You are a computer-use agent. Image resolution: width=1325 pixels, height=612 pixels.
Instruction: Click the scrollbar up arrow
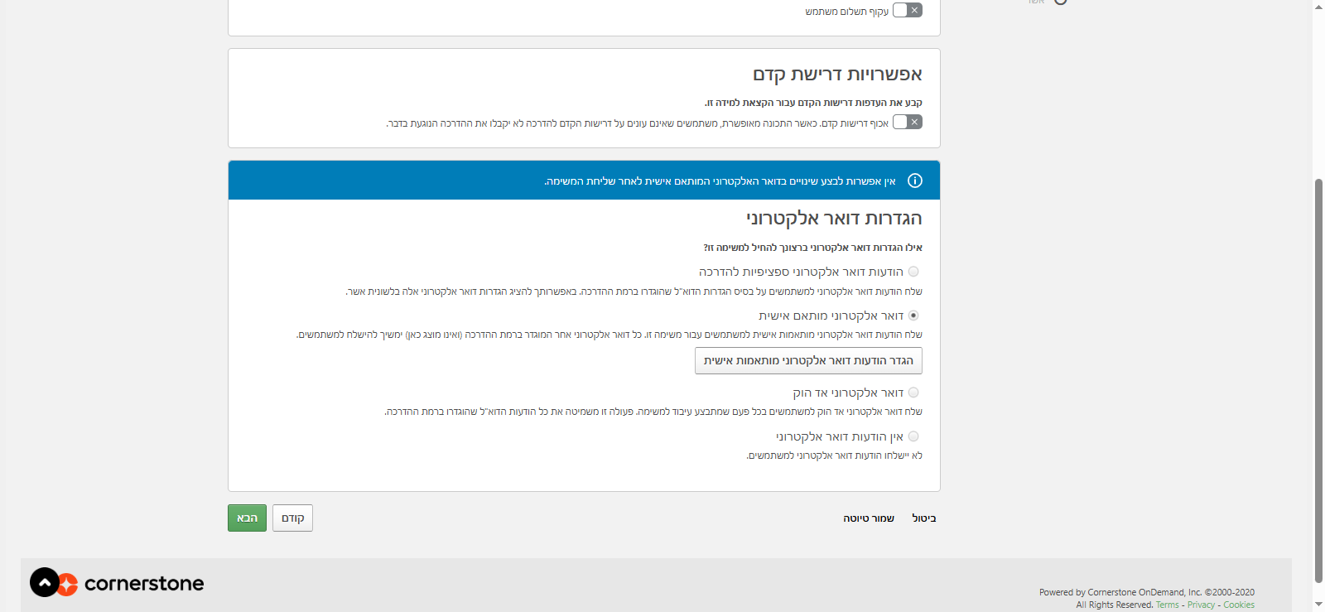click(x=1318, y=6)
